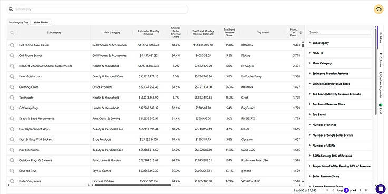The image size is (388, 194).
Task: Click the magnifier icon for Cell Phone Basic Cases
Action: [x=12, y=45]
